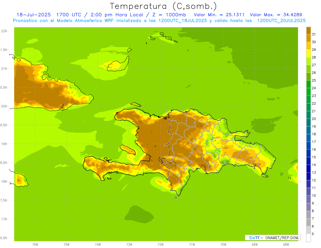Click the "Valor Min. = 25.1311" value
321x248 pixels.
click(x=219, y=15)
